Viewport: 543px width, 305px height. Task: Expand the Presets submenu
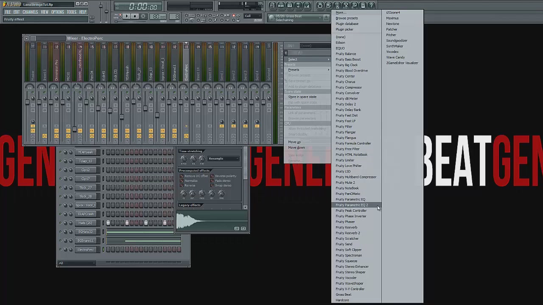308,69
